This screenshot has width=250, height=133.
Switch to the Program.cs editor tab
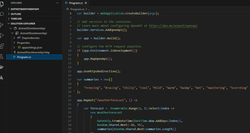76,3
